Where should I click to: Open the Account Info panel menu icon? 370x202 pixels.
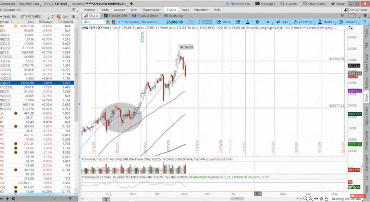pyautogui.click(x=73, y=10)
